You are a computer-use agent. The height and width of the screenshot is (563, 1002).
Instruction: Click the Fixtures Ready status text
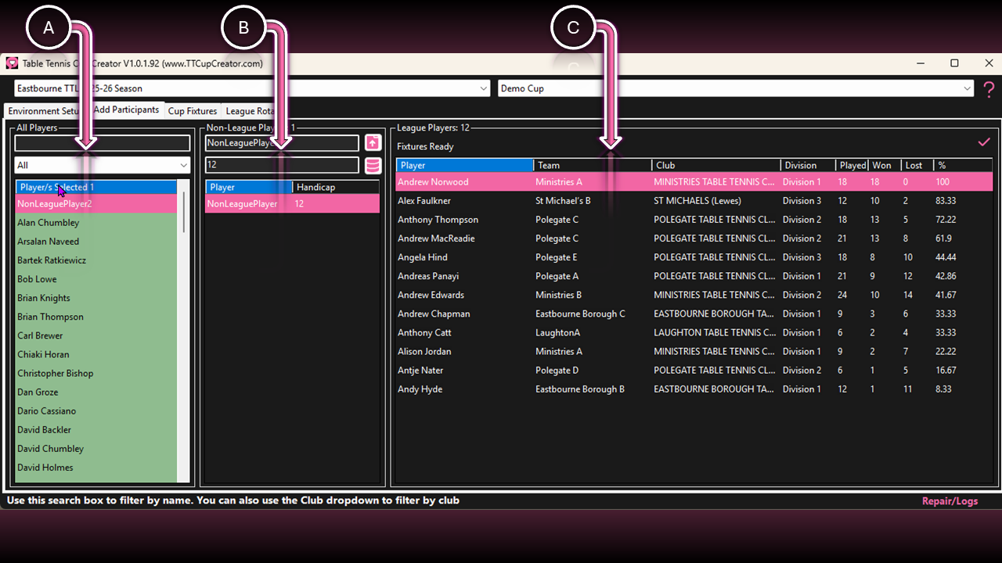coord(425,146)
